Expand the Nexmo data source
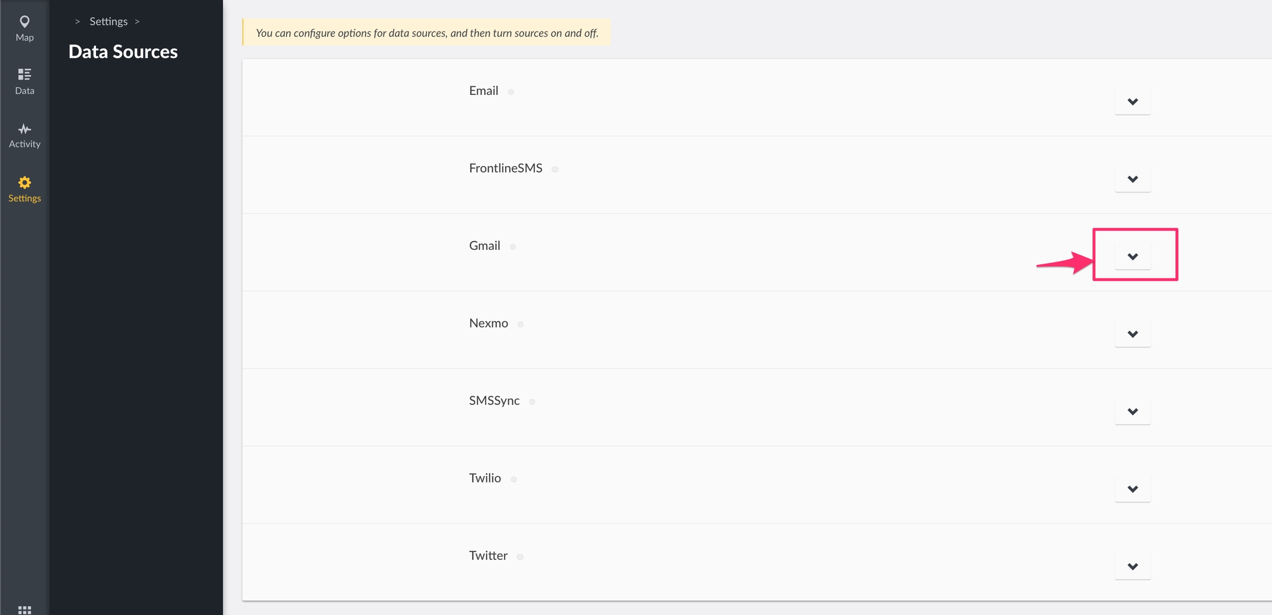Viewport: 1272px width, 615px height. click(1132, 334)
